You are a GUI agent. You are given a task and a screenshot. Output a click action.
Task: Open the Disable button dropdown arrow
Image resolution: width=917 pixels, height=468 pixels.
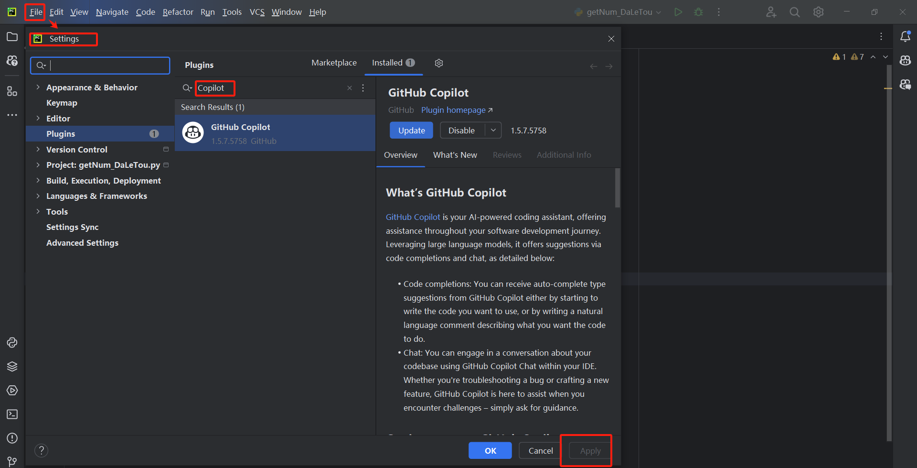pyautogui.click(x=493, y=131)
